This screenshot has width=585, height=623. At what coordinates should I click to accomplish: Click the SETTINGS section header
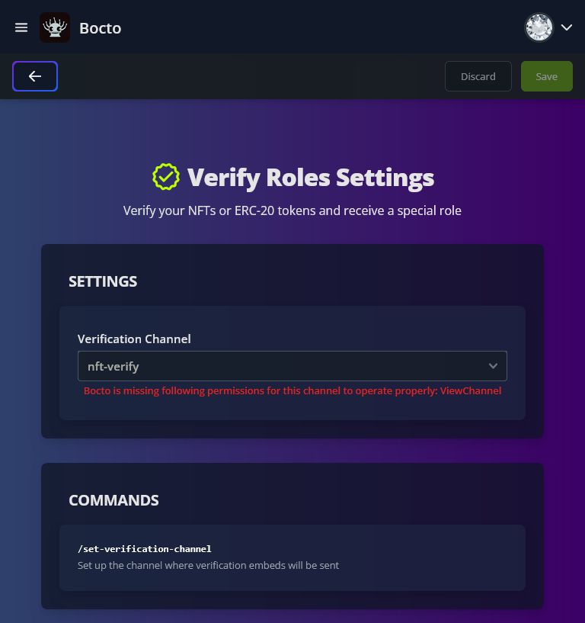103,281
